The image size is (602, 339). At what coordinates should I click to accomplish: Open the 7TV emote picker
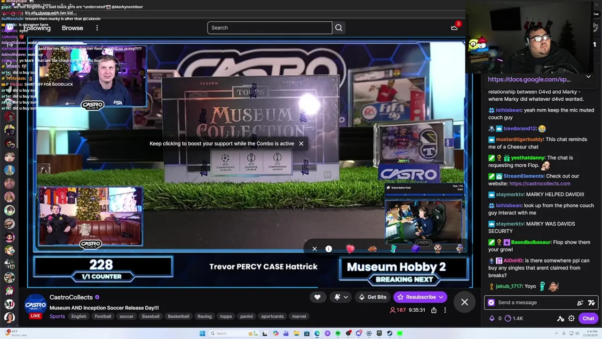(591, 302)
